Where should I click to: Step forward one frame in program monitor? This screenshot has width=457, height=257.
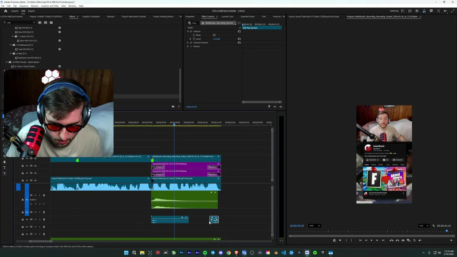377,240
